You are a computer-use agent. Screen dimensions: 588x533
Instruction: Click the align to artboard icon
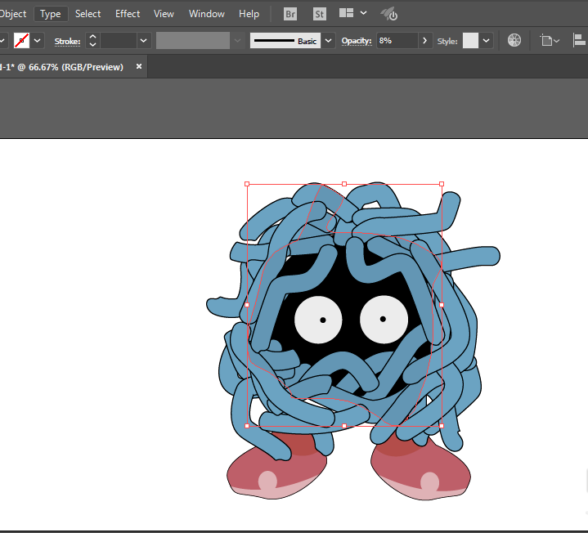[x=549, y=40]
